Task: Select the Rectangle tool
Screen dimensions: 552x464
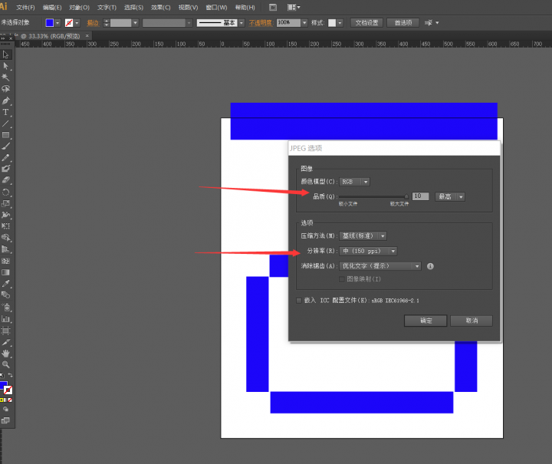Action: coord(6,135)
